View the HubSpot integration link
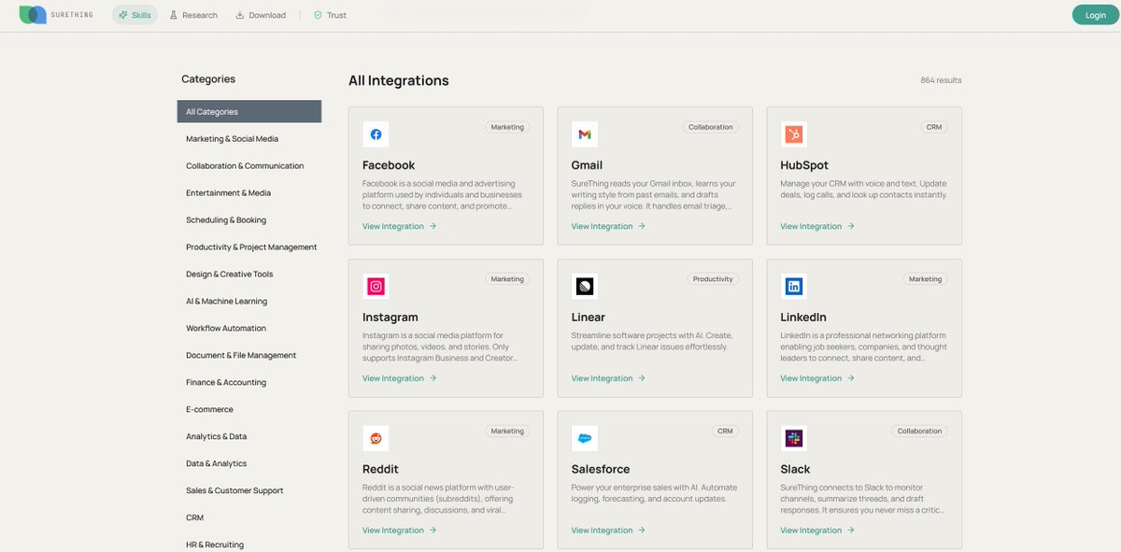Viewport: 1121px width, 552px height. pos(818,226)
